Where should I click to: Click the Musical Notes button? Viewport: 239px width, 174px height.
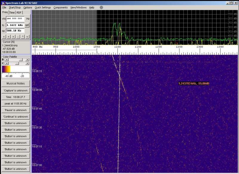click(x=16, y=84)
